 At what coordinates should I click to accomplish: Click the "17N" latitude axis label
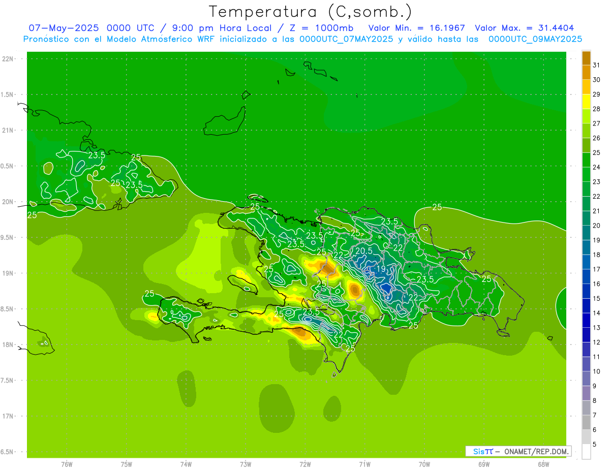(8, 416)
